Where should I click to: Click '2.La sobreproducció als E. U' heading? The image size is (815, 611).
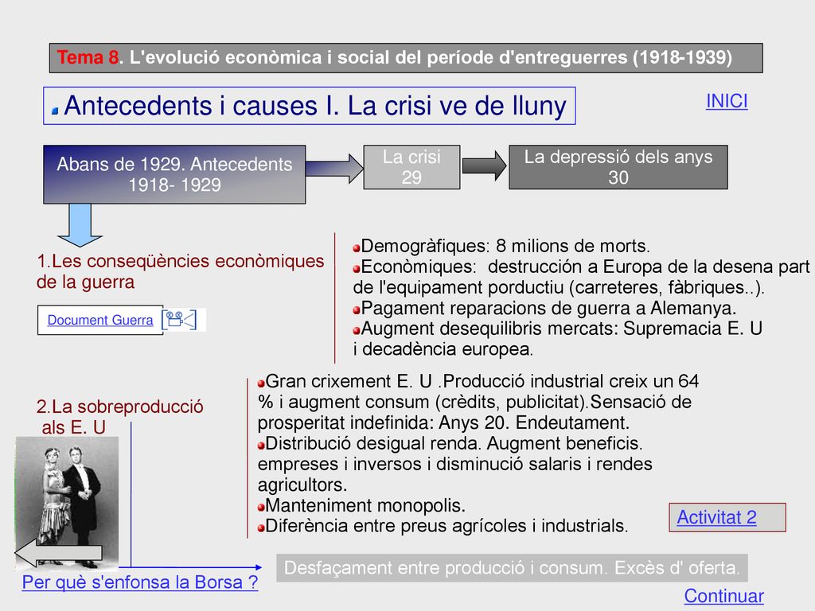[x=119, y=417]
